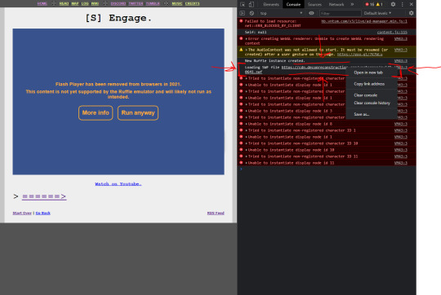This screenshot has width=441, height=295.
Task: Click the yellow warning count badge showing 1
Action: pyautogui.click(x=380, y=4)
